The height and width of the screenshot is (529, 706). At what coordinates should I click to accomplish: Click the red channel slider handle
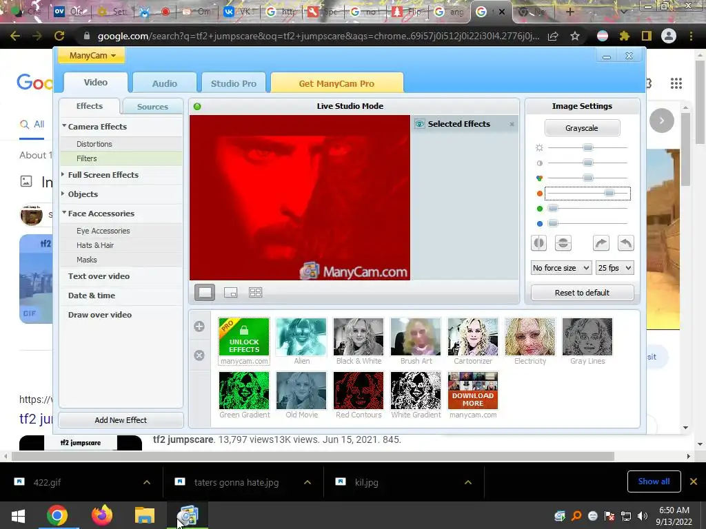pyautogui.click(x=609, y=193)
